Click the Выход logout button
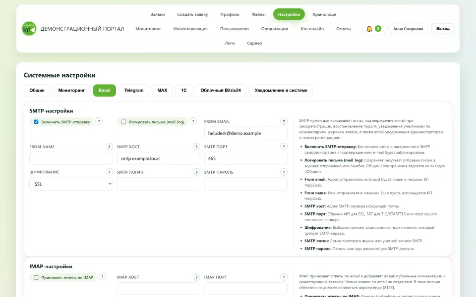 443,29
